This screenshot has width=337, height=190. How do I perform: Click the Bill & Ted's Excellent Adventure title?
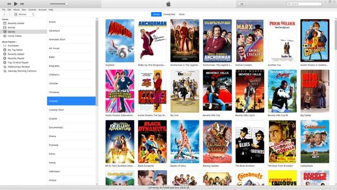tap(120, 166)
